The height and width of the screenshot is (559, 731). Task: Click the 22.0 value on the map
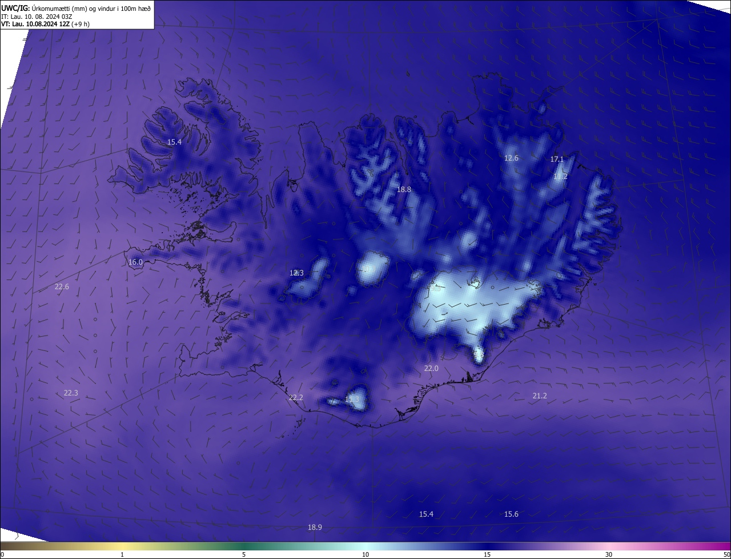[x=431, y=368]
